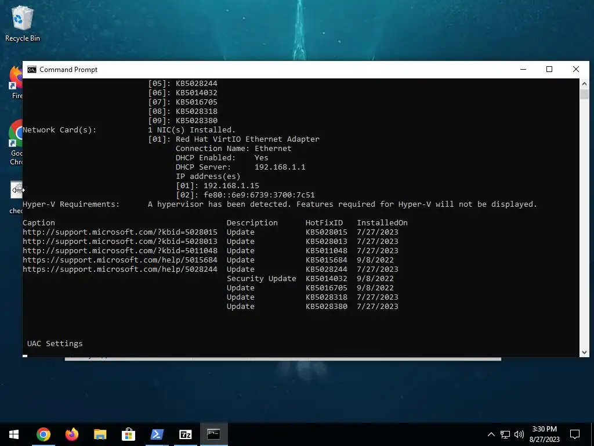Viewport: 594px width, 446px height.
Task: Click the Command Prompt window title text
Action: 68,70
